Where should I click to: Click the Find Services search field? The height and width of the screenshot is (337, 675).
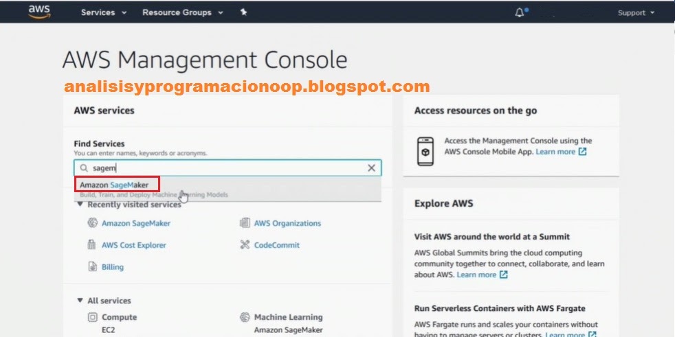[228, 167]
